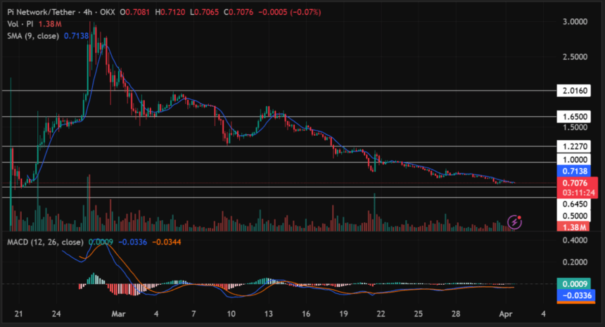Click the 3.0000 price axis label

(x=575, y=22)
